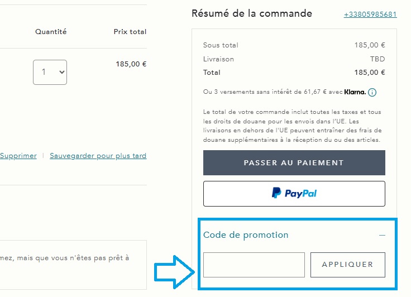Viewport: 411px width, 297px height.
Task: Open the Quantité dropdown
Action: tap(50, 72)
